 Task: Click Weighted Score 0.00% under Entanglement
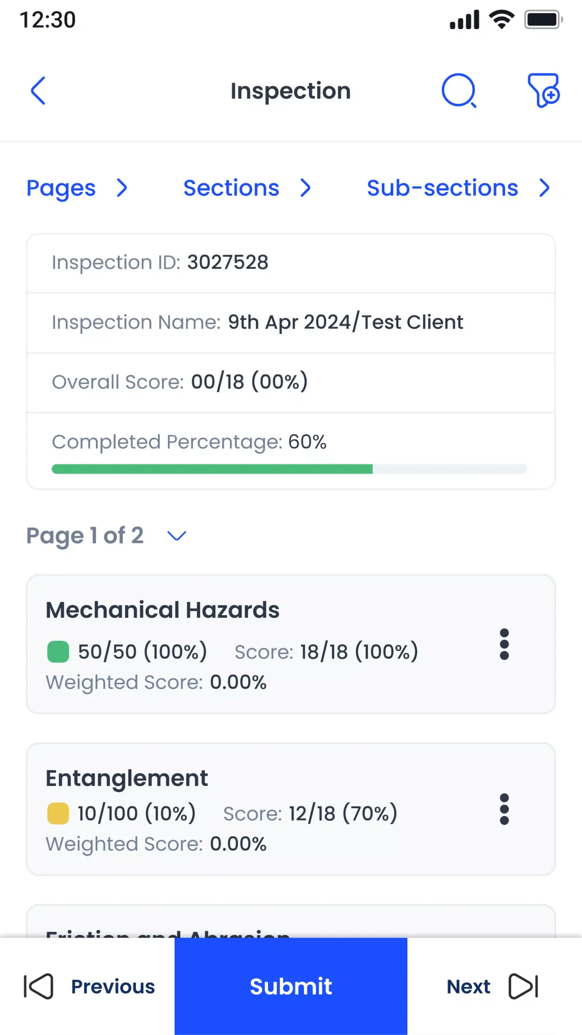click(156, 844)
